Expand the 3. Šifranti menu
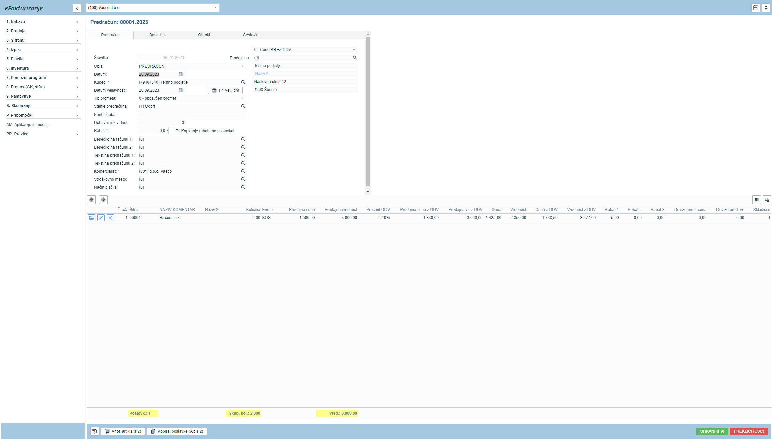This screenshot has height=439, width=772. point(43,40)
